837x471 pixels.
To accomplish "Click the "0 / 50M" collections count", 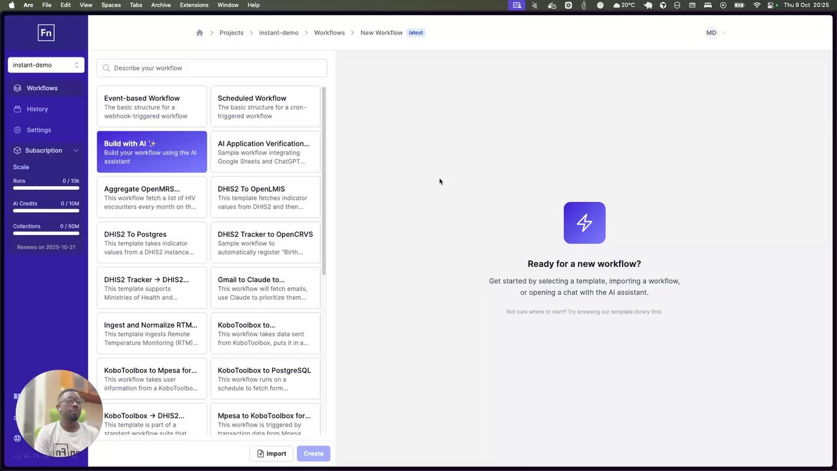I will coord(70,226).
